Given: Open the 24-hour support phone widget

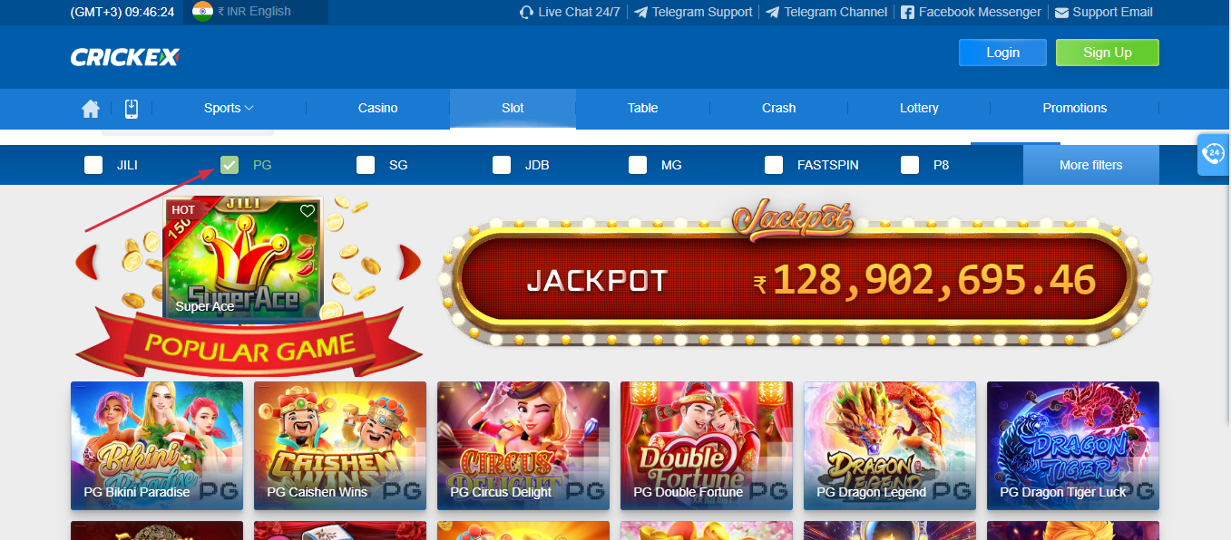Looking at the screenshot, I should click(x=1214, y=153).
